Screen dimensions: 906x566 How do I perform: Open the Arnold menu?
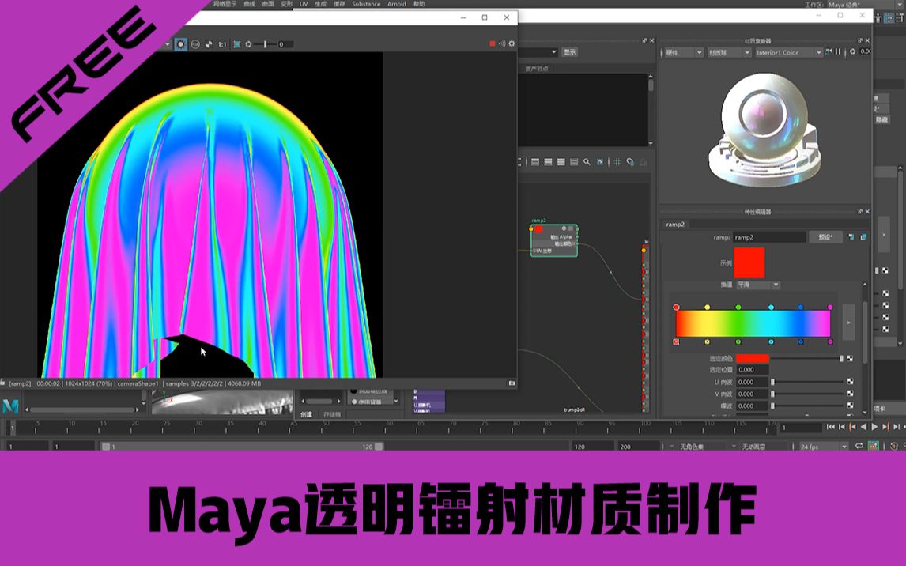[396, 4]
